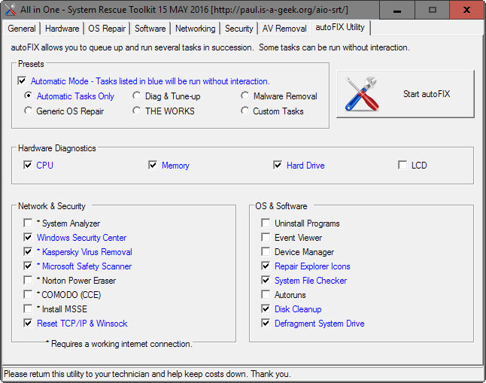Check the Device Manager option
Image resolution: width=486 pixels, height=383 pixels.
266,251
